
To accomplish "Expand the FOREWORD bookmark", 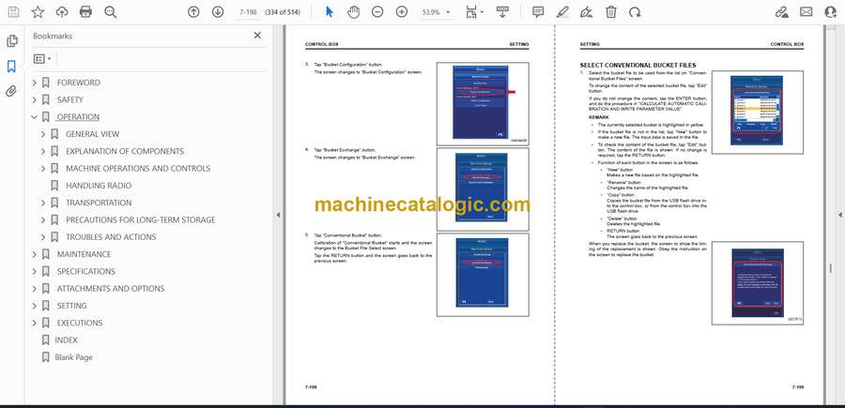I will click(35, 83).
